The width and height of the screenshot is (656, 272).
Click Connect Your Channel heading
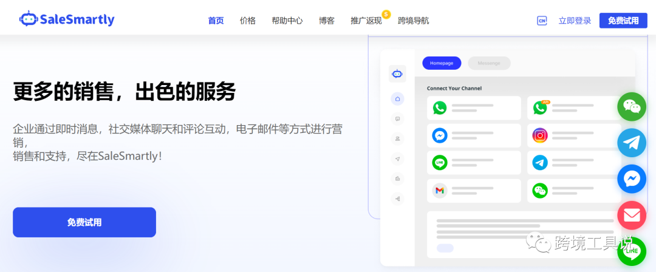coord(454,88)
